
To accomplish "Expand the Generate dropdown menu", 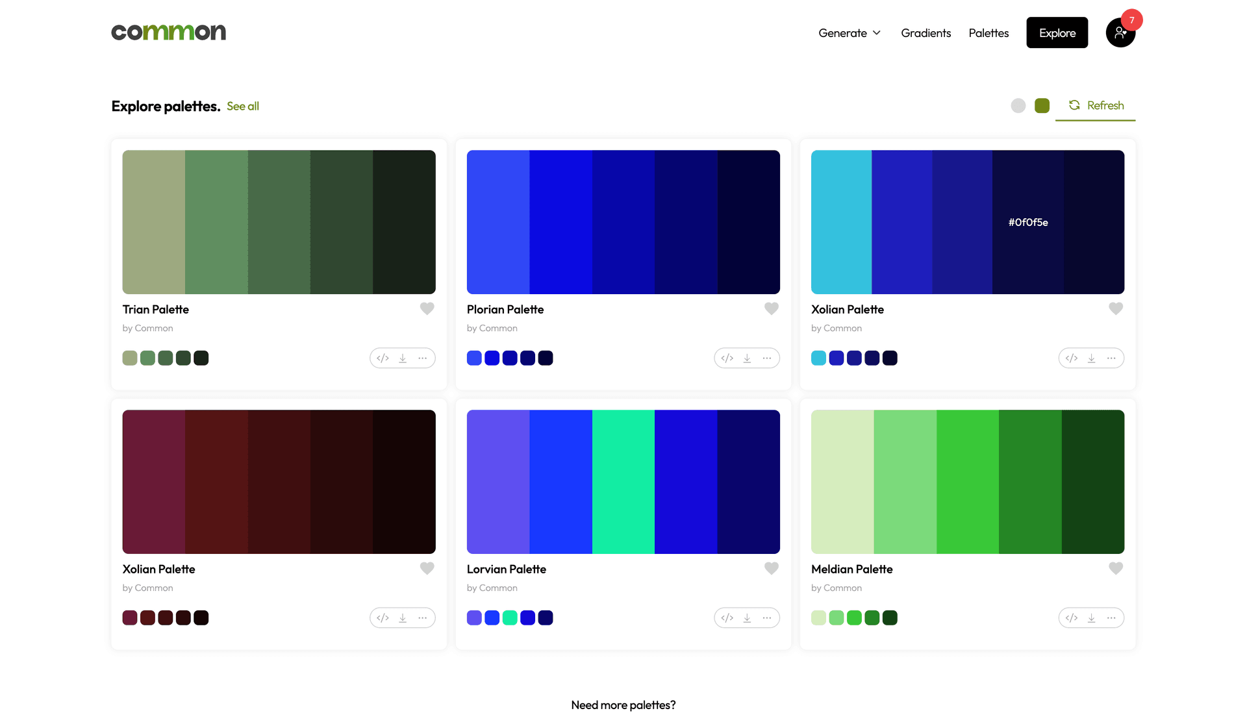I will pos(849,33).
